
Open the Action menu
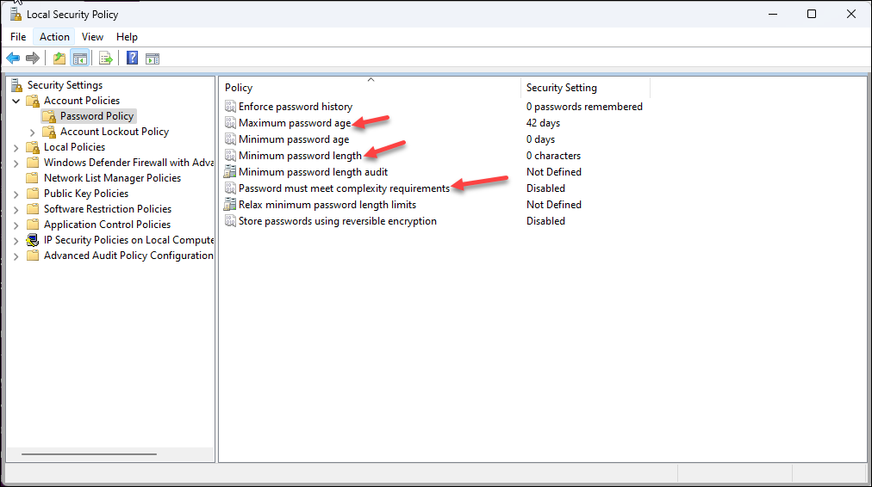pos(54,37)
